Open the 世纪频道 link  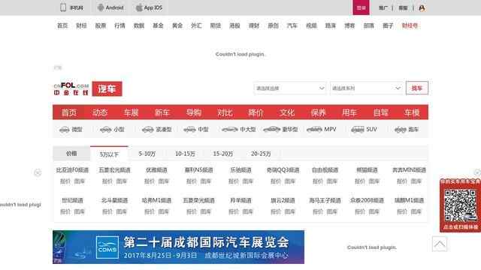72,200
